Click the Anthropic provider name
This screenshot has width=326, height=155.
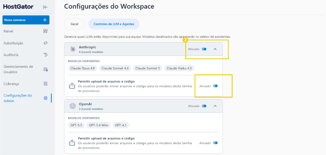point(88,47)
